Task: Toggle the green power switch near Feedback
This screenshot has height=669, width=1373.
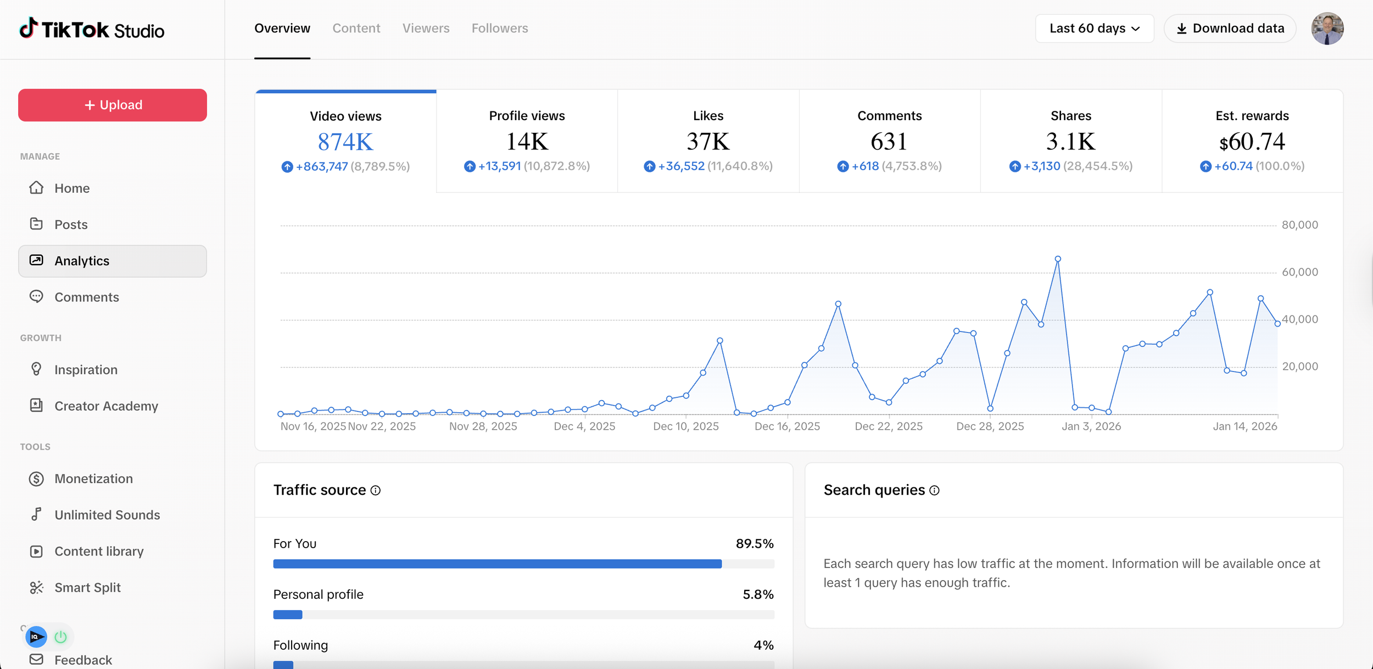Action: tap(60, 637)
